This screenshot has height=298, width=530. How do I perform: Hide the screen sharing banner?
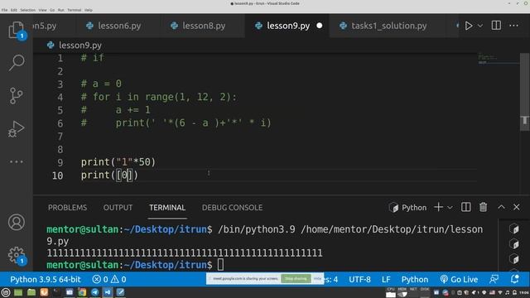pyautogui.click(x=317, y=279)
